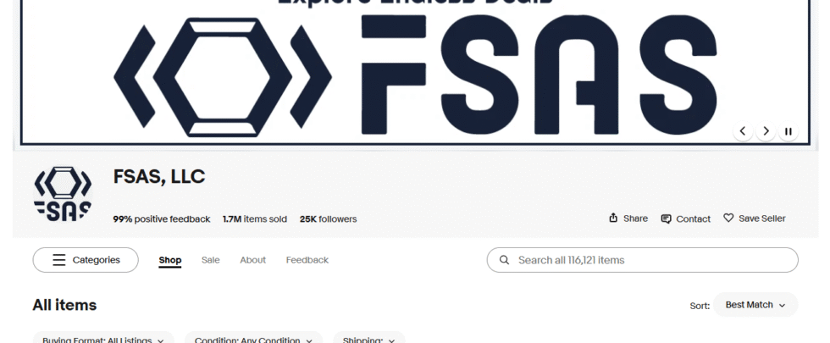This screenshot has width=830, height=343.
Task: Go to previous banner slide
Action: tap(743, 131)
